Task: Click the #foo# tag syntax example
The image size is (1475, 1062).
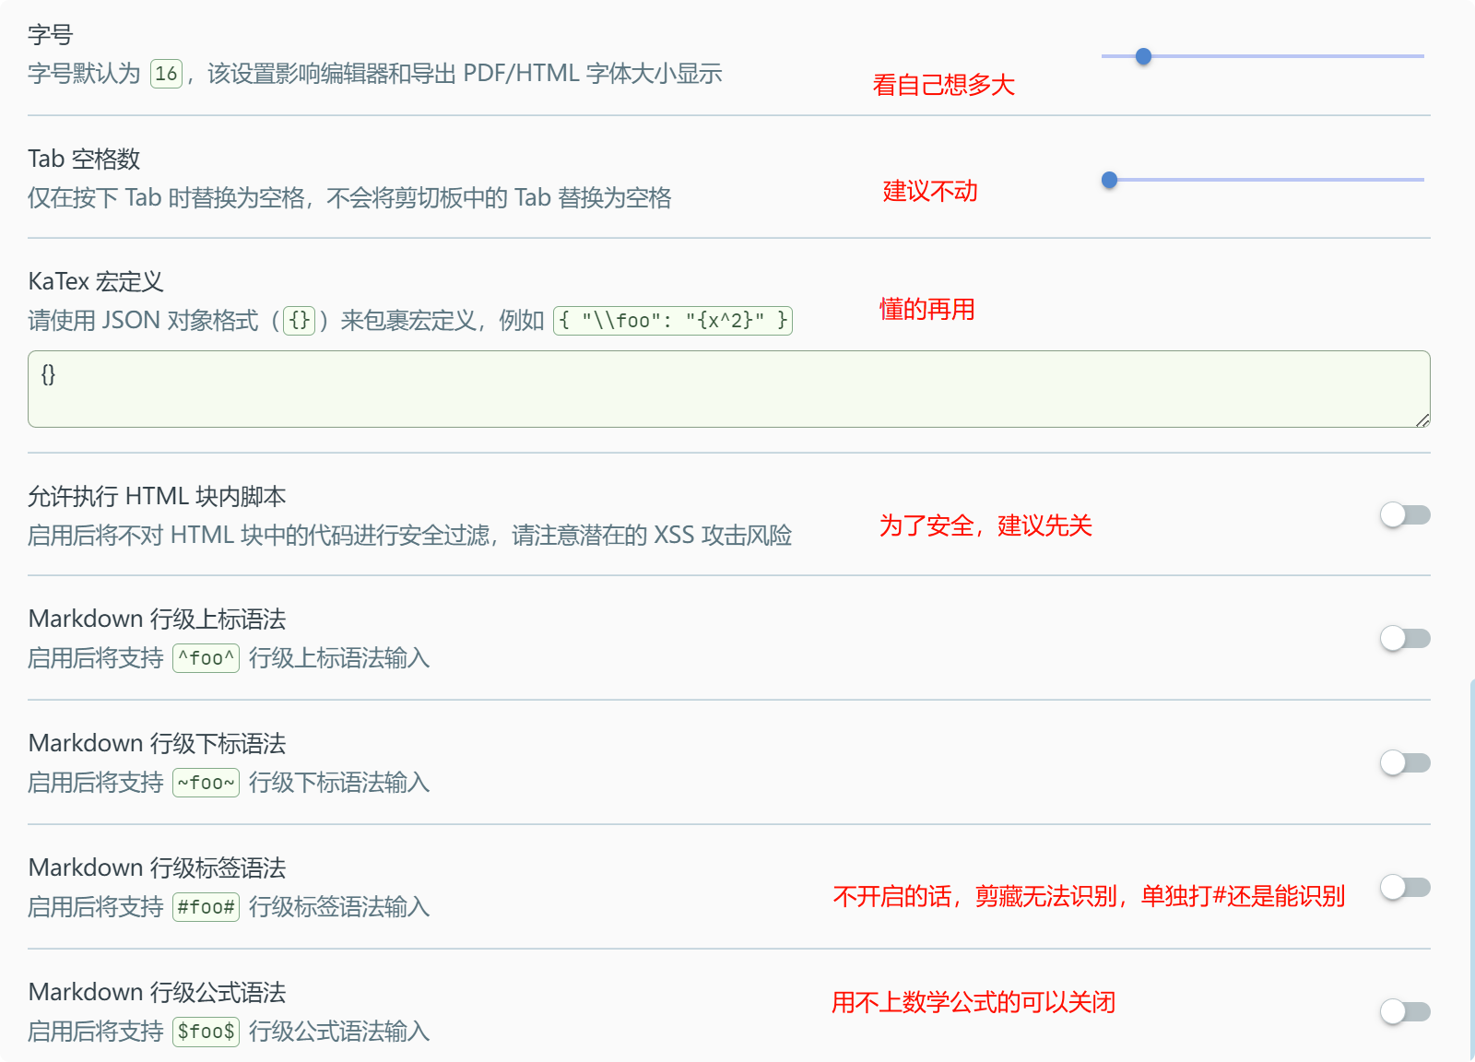Action: click(206, 907)
